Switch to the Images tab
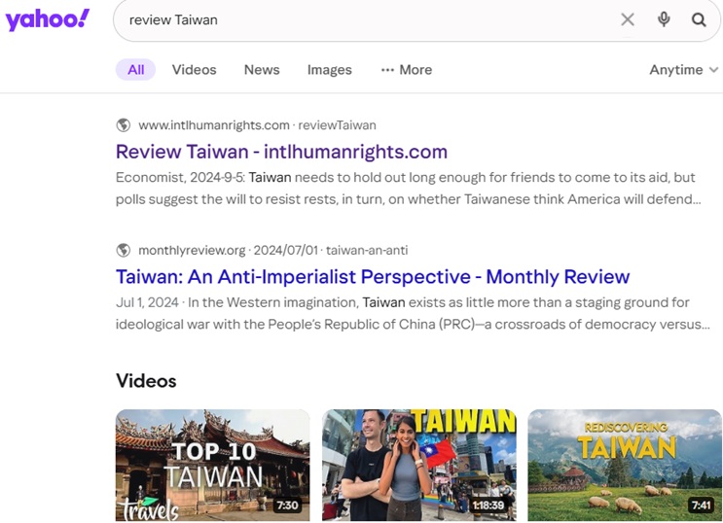Screen dimensions: 723x523 click(329, 70)
